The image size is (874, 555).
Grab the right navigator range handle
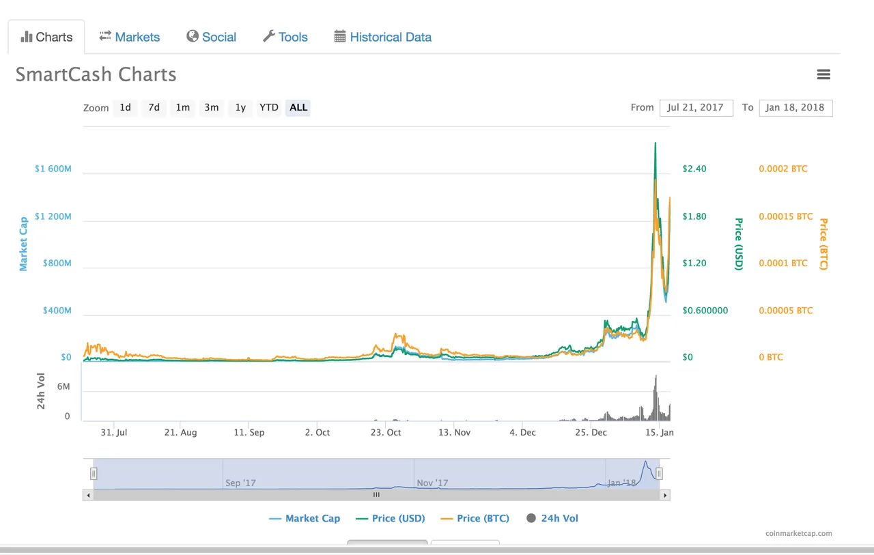[x=660, y=473]
